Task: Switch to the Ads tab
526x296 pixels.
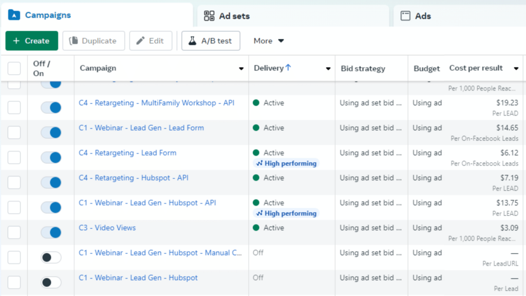Action: (423, 16)
